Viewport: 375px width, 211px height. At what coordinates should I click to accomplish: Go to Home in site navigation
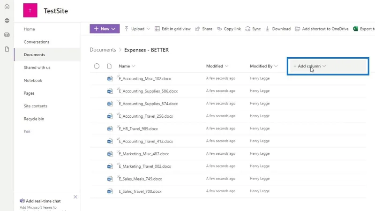(30, 29)
